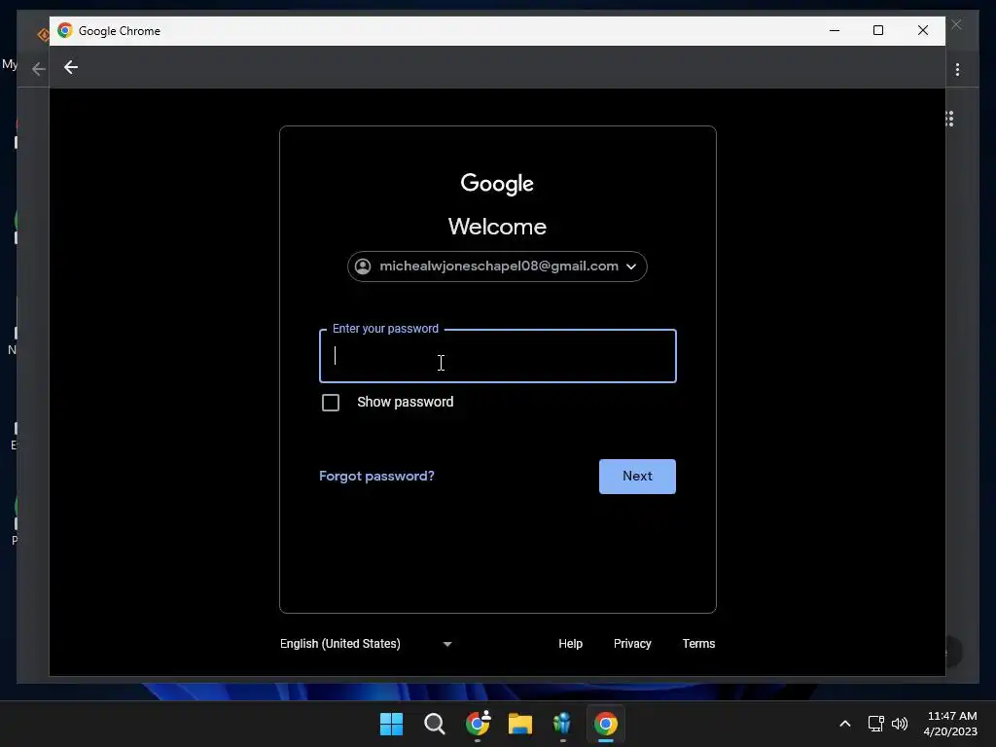996x747 pixels.
Task: Open the two-people app in taskbar
Action: point(562,724)
